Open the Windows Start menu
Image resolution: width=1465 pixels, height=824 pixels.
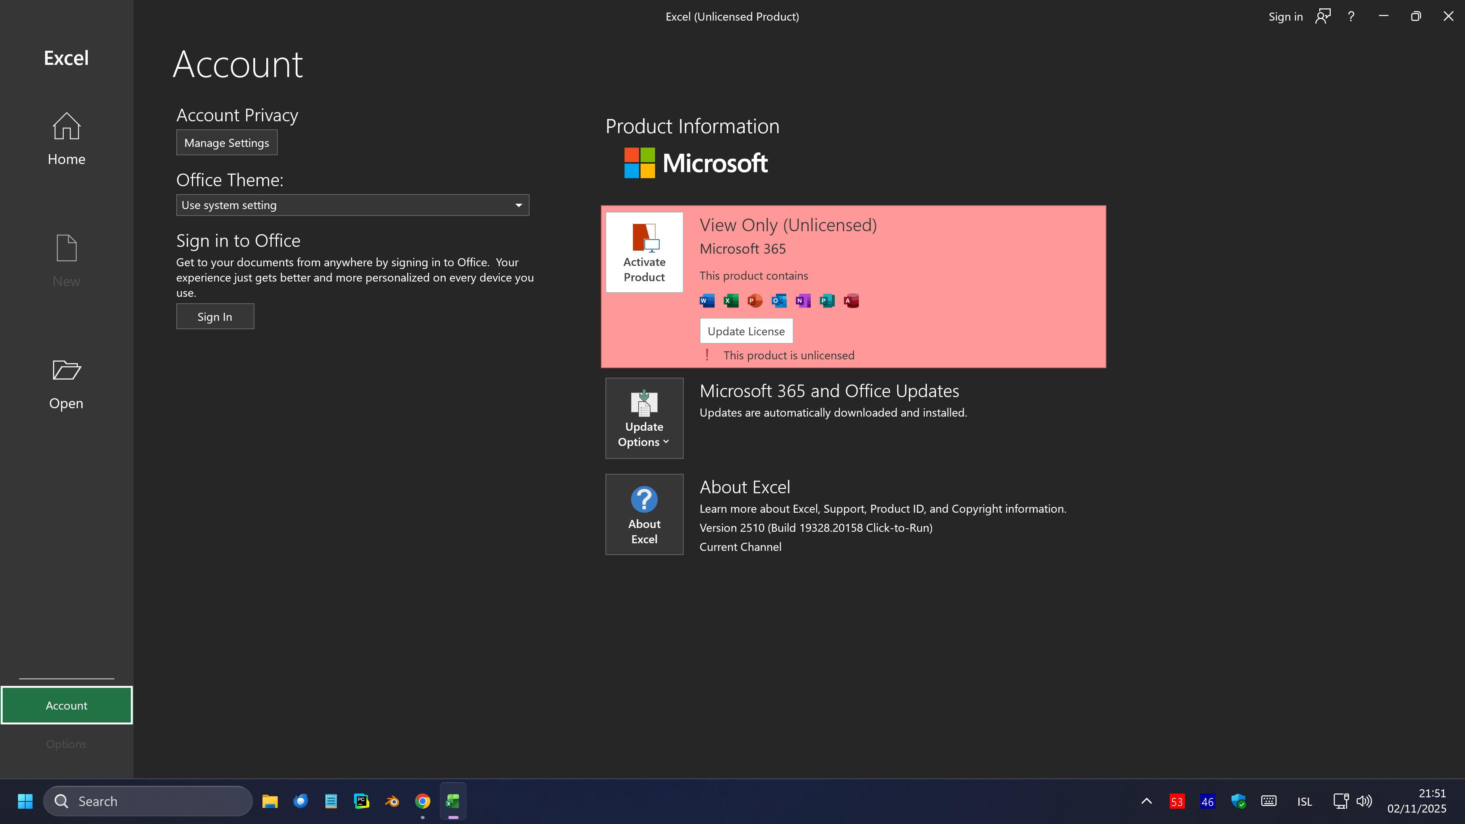coord(25,801)
